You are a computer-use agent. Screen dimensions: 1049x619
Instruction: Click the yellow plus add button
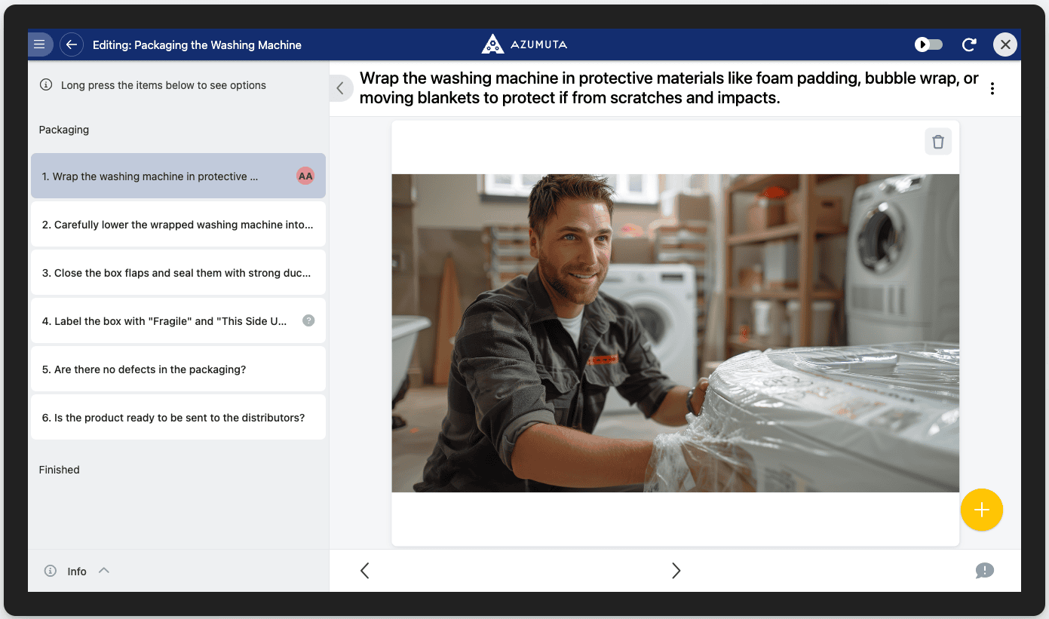(x=981, y=510)
